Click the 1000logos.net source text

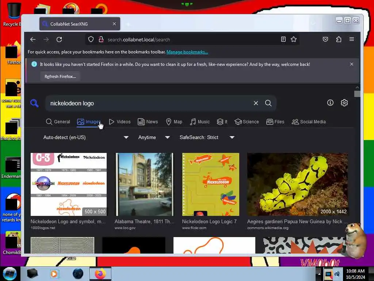tap(43, 228)
